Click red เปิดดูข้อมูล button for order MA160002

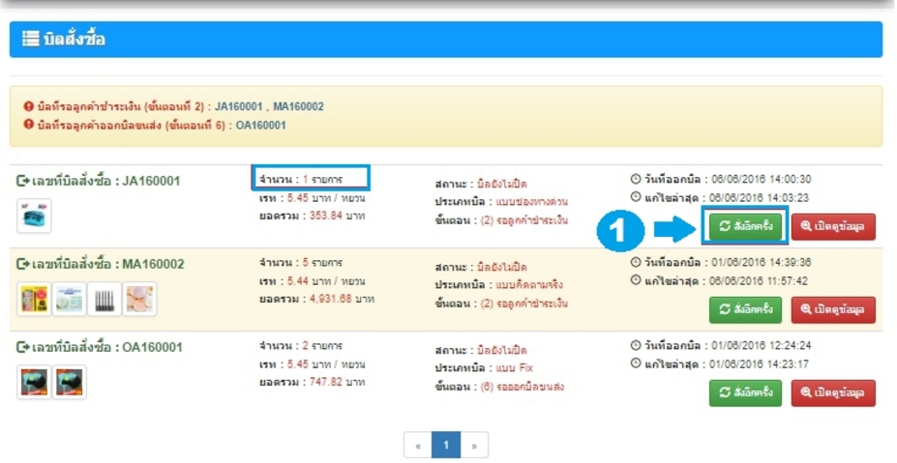[x=833, y=310]
